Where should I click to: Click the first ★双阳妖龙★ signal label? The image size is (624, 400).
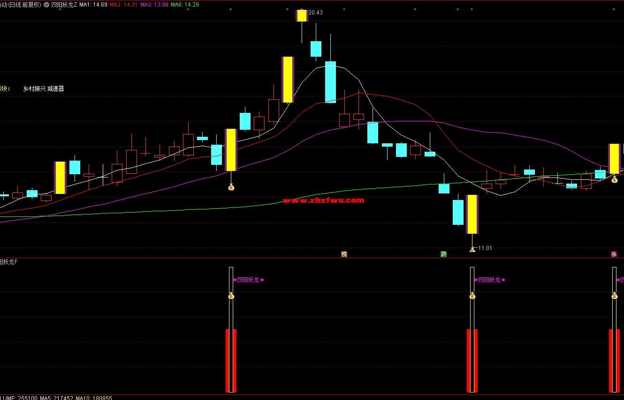[x=249, y=280]
